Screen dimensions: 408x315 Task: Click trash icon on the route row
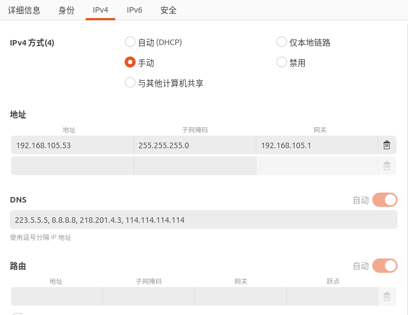click(387, 296)
